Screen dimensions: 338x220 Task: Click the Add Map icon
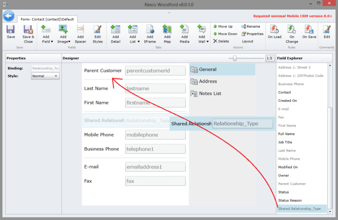167,31
